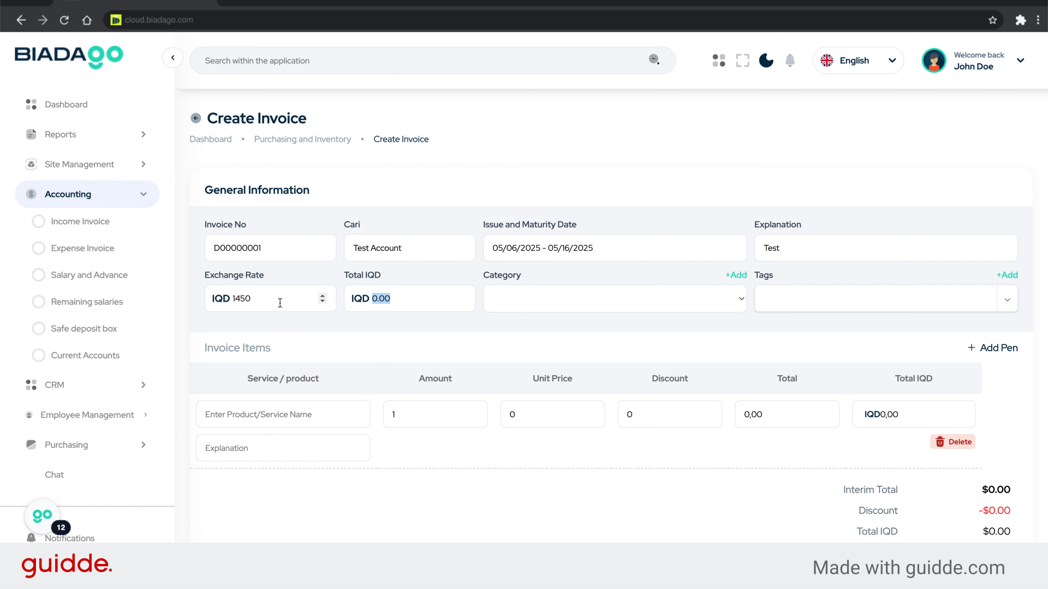Click the Enter Product/Service Name field
The height and width of the screenshot is (589, 1048).
coord(283,414)
